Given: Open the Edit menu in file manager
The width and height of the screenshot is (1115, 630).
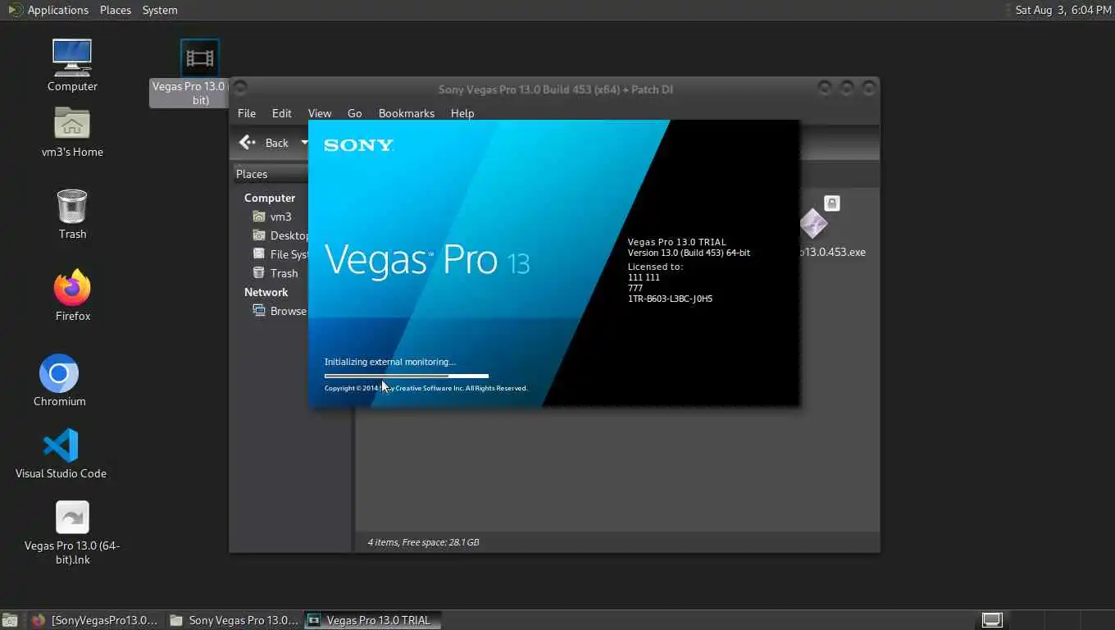Looking at the screenshot, I should [x=282, y=113].
